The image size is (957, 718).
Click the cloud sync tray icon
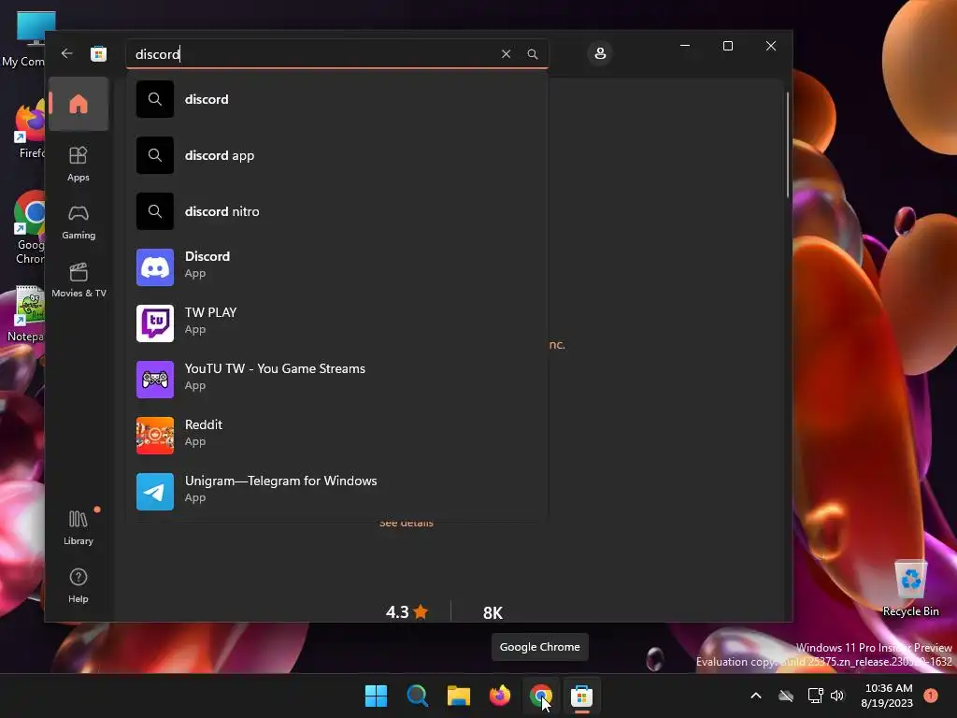click(786, 696)
